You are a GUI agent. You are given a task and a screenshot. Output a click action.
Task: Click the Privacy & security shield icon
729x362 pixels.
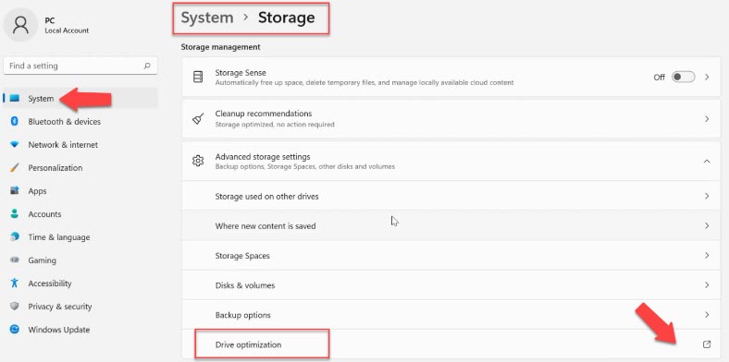point(15,307)
